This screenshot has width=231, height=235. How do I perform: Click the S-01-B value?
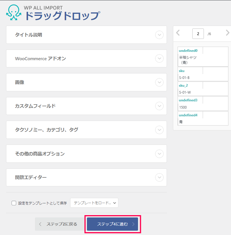click(184, 78)
